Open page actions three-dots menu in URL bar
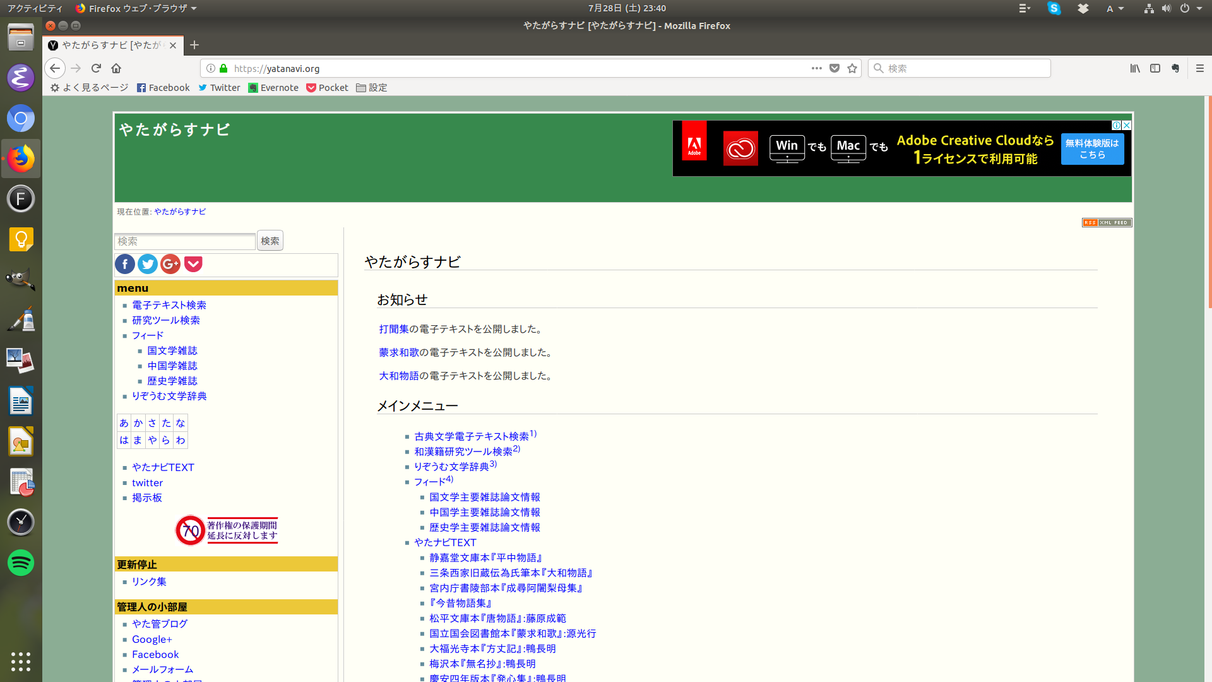This screenshot has height=682, width=1212. pyautogui.click(x=817, y=68)
